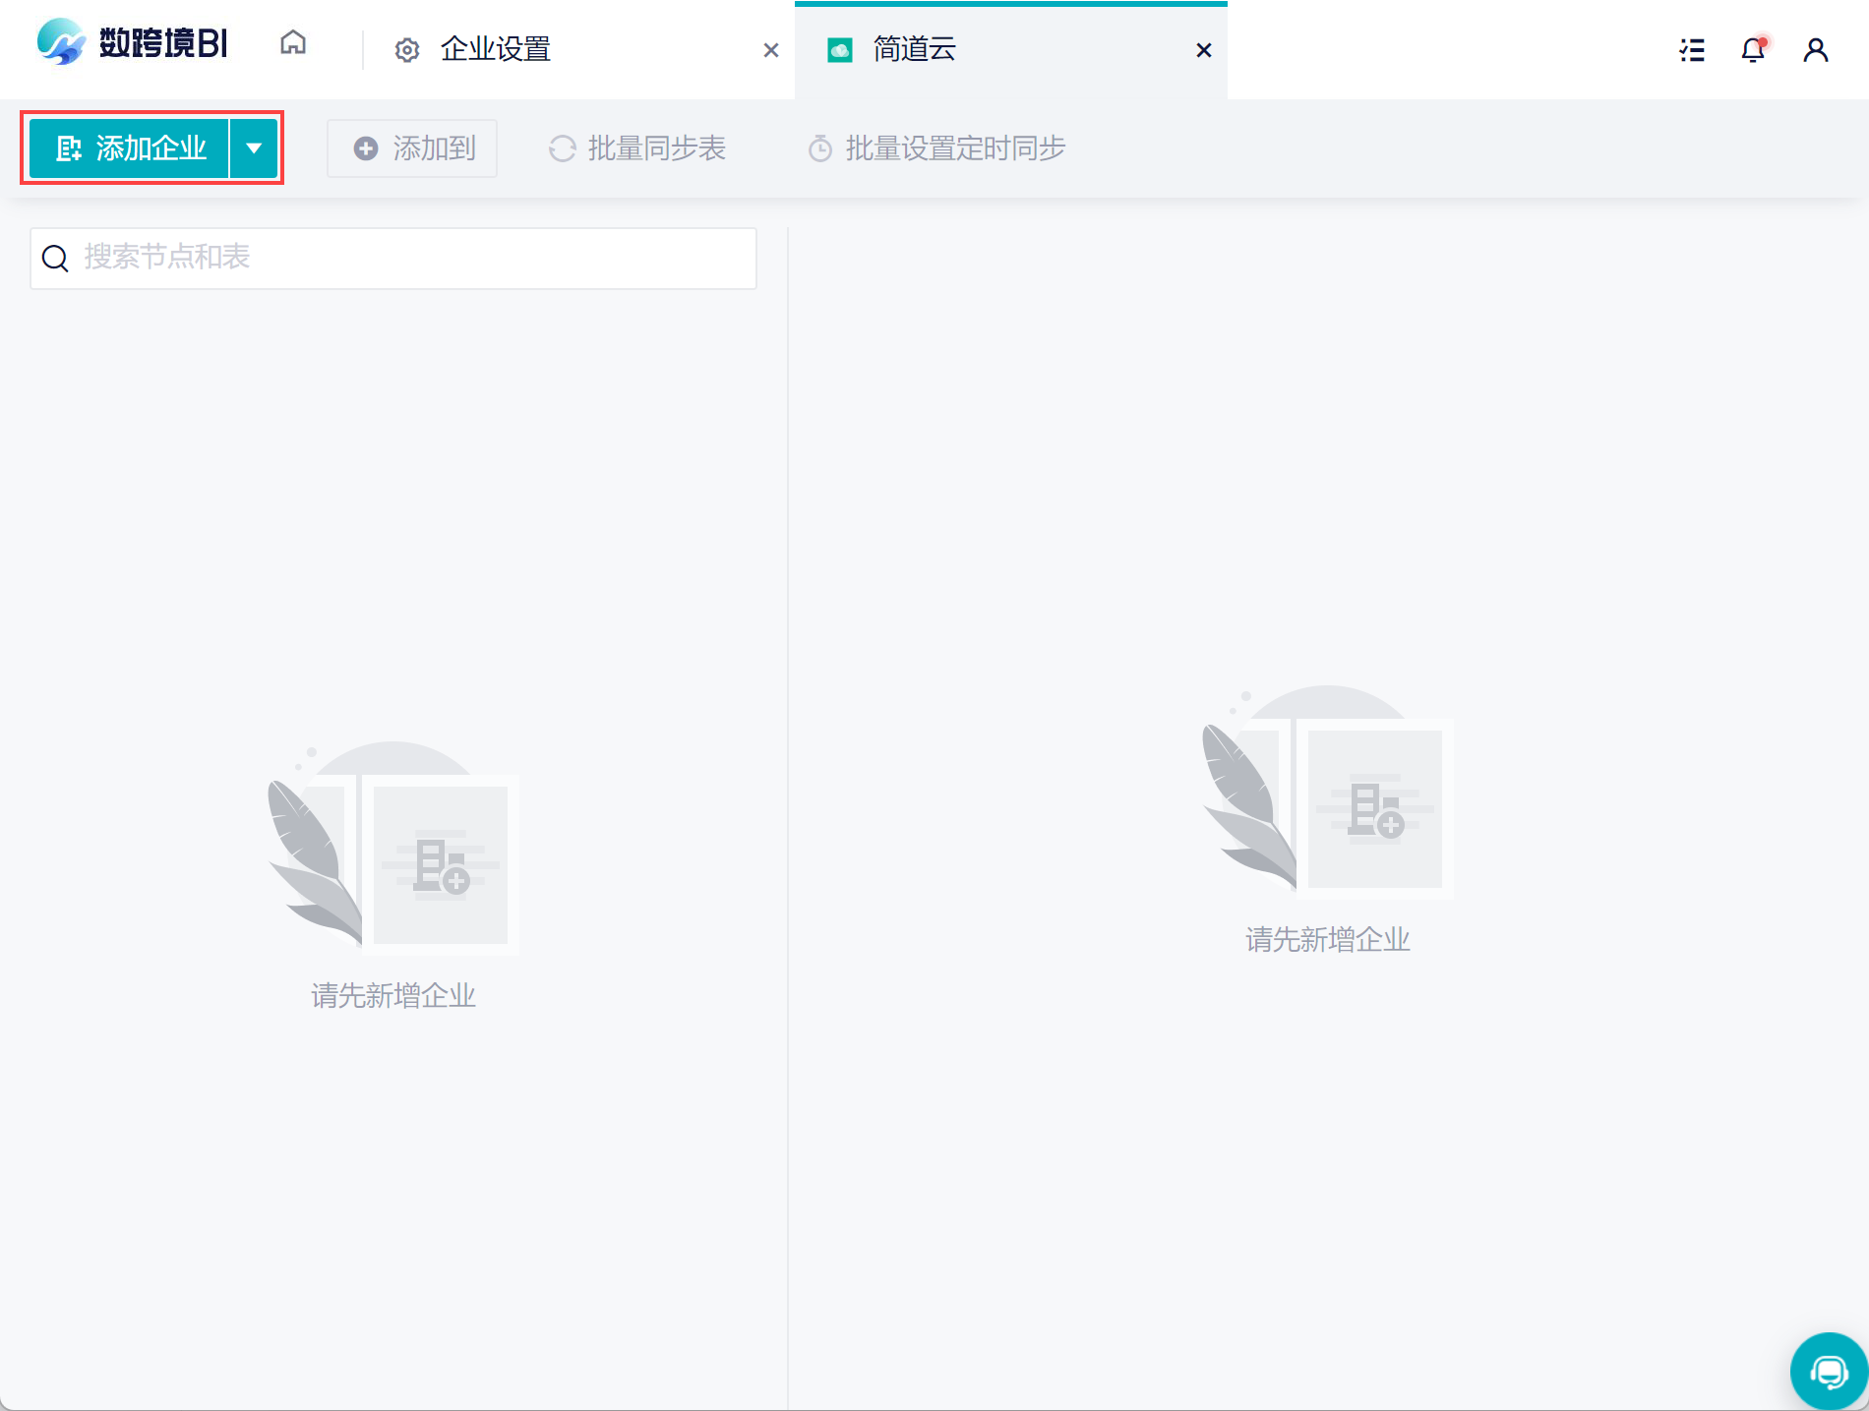Click 批量同步表
The width and height of the screenshot is (1869, 1411).
click(637, 148)
